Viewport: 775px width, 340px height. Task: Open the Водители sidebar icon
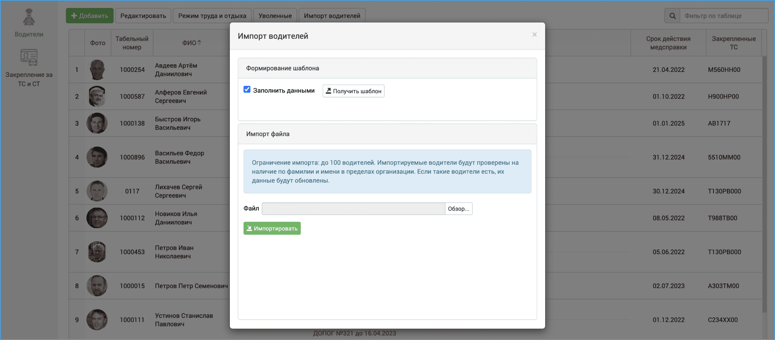point(29,18)
